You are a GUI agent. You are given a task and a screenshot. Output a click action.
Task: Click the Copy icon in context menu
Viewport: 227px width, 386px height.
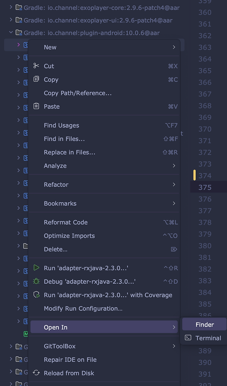36,79
